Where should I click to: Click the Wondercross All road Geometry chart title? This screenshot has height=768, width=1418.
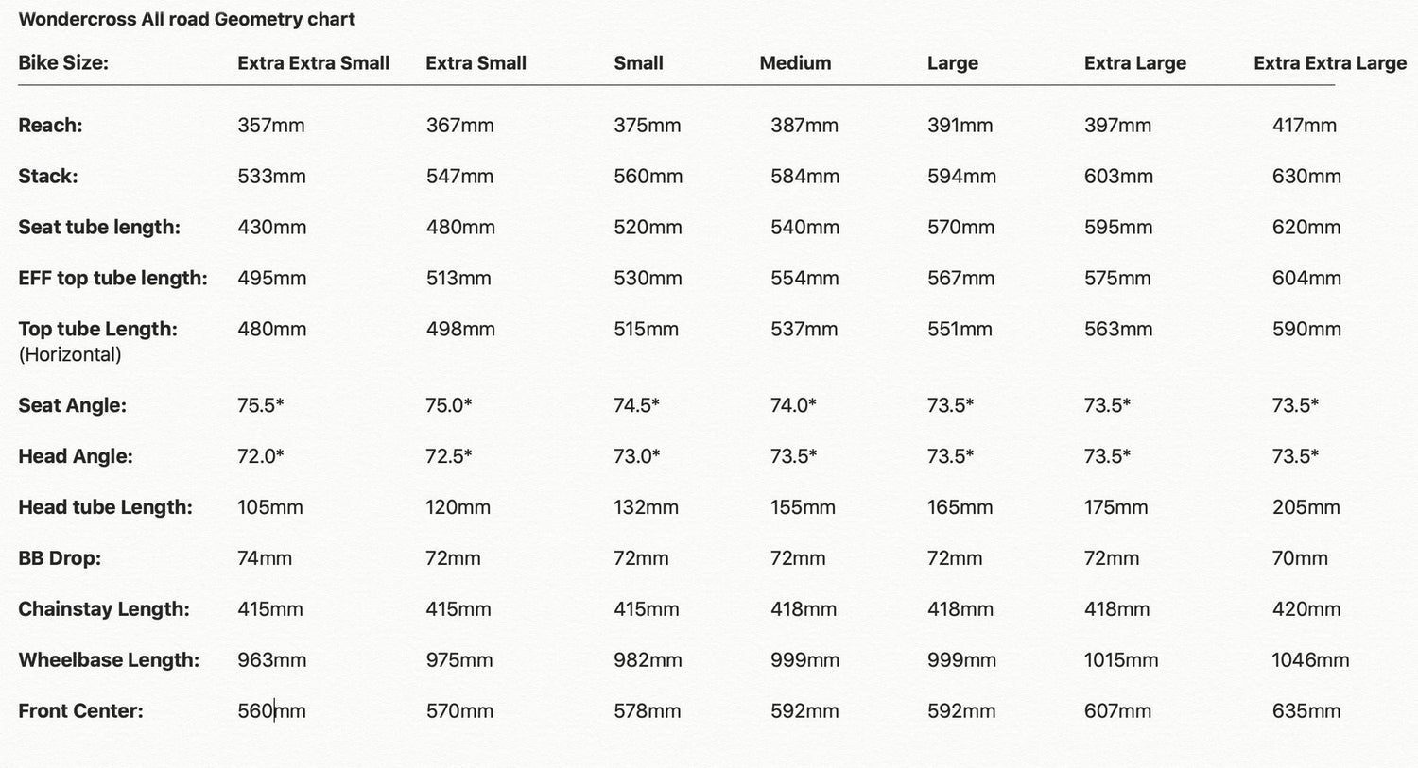[x=186, y=19]
